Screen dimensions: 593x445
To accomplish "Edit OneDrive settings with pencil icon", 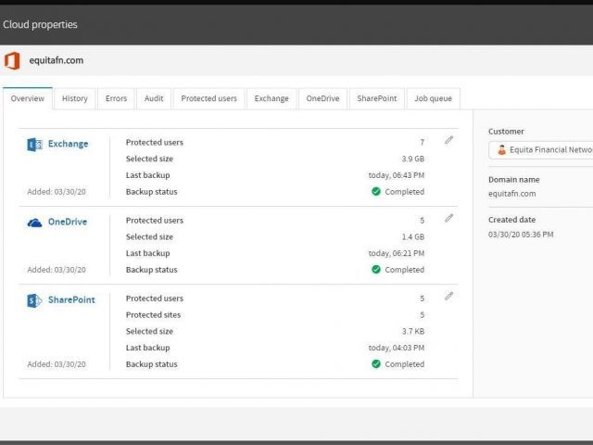I will tap(448, 219).
